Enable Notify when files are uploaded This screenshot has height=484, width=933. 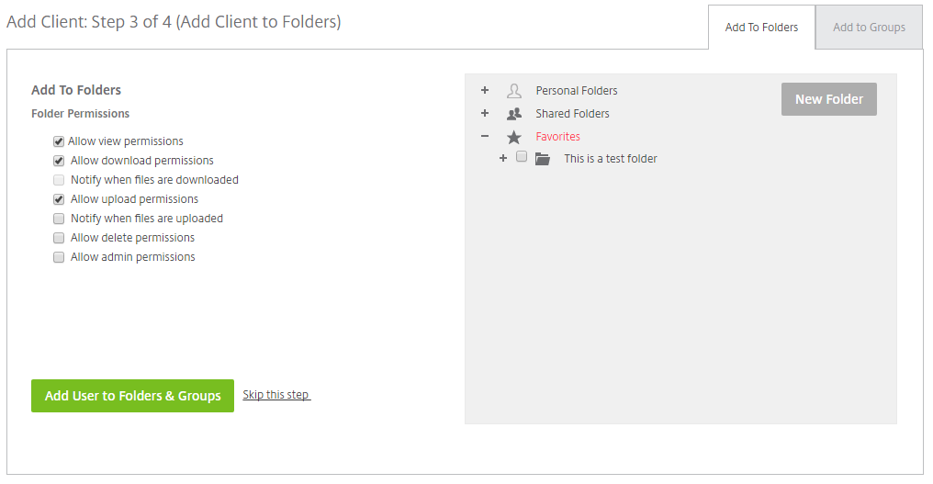click(59, 219)
